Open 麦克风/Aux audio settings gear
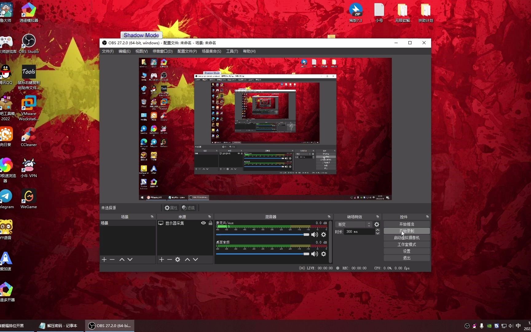Screen dimensions: 531x332 click(324, 235)
